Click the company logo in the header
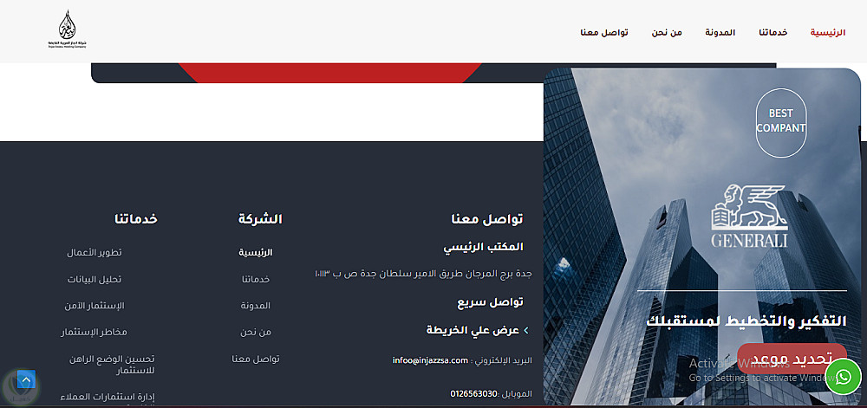This screenshot has height=408, width=867. [68, 30]
